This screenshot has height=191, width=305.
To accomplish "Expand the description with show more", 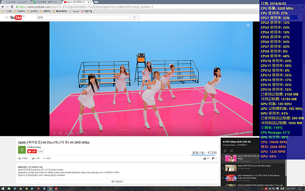I will 117,182.
